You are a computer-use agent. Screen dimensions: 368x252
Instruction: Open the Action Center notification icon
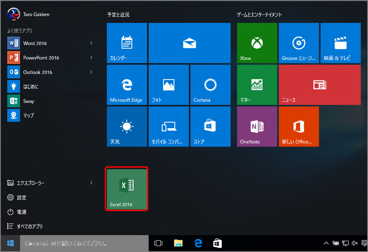[x=364, y=243]
